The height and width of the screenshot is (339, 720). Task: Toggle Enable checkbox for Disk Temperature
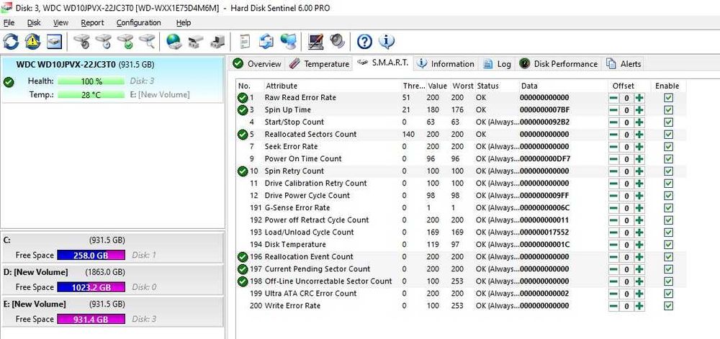668,245
